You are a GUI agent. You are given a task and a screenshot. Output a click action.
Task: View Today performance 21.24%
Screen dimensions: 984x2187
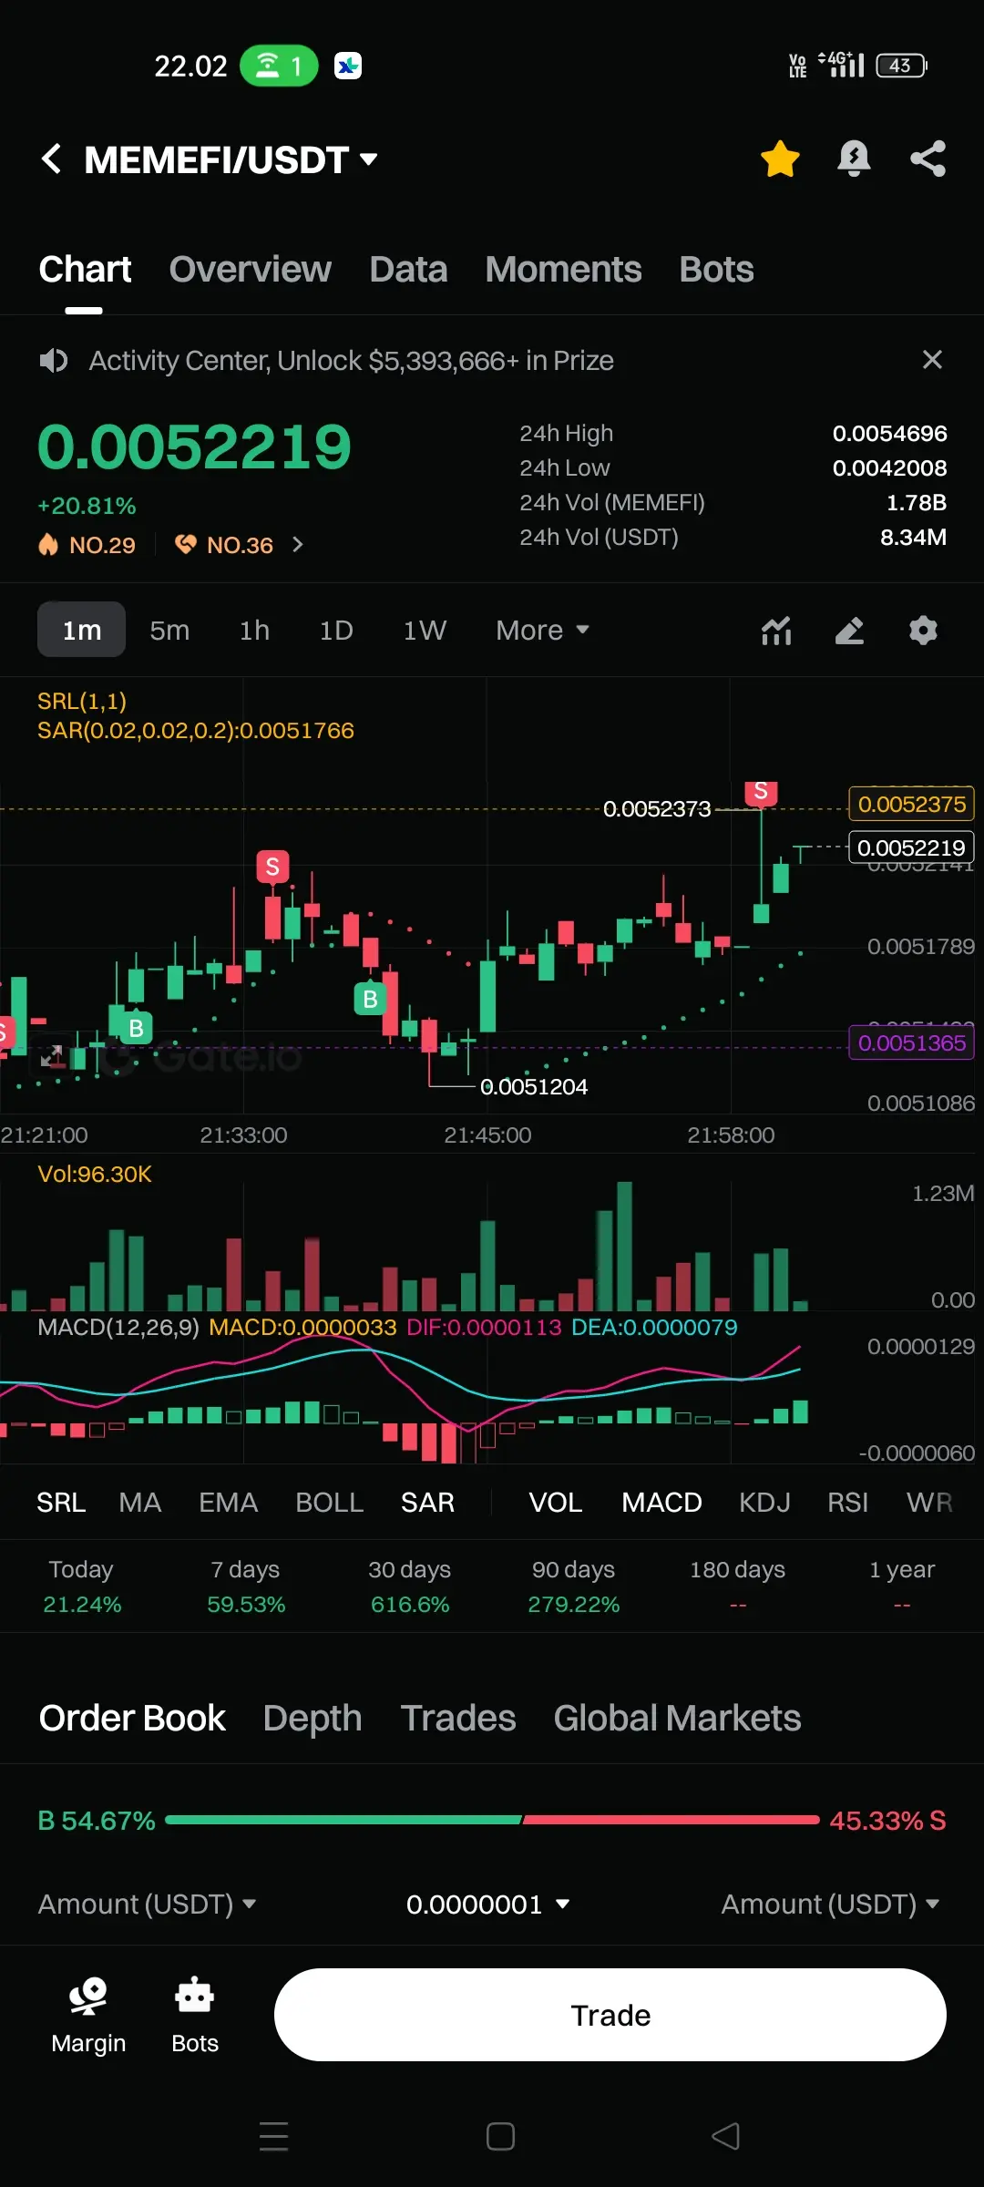click(82, 1586)
